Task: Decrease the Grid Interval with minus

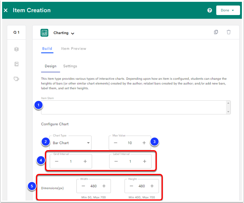Action: (57, 161)
